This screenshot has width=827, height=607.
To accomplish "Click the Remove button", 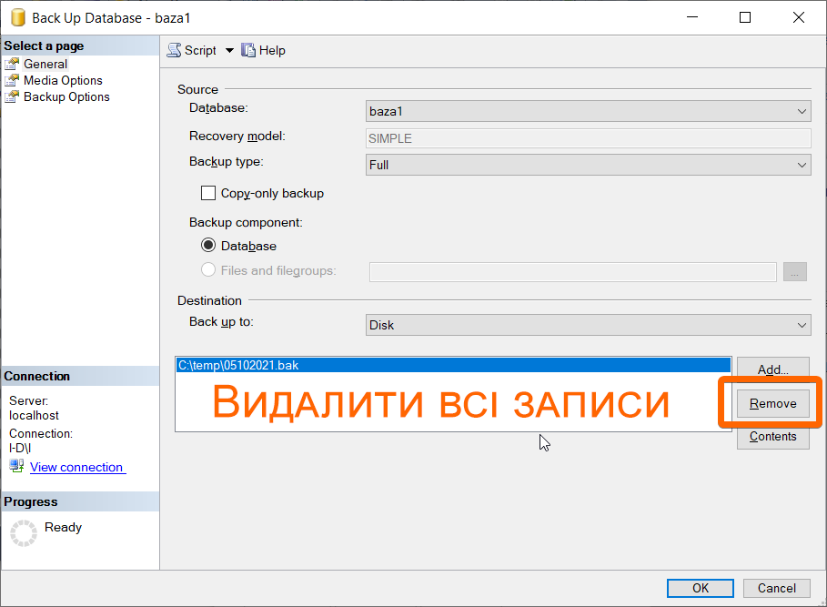I will (x=772, y=403).
